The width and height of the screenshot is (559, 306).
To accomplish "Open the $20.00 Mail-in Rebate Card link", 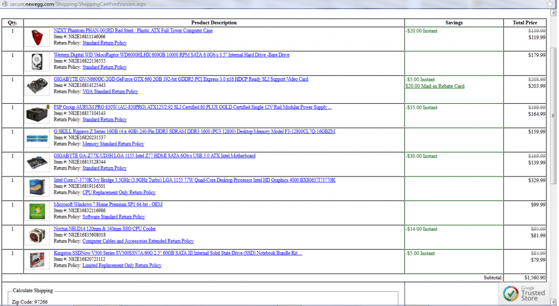I will click(435, 86).
